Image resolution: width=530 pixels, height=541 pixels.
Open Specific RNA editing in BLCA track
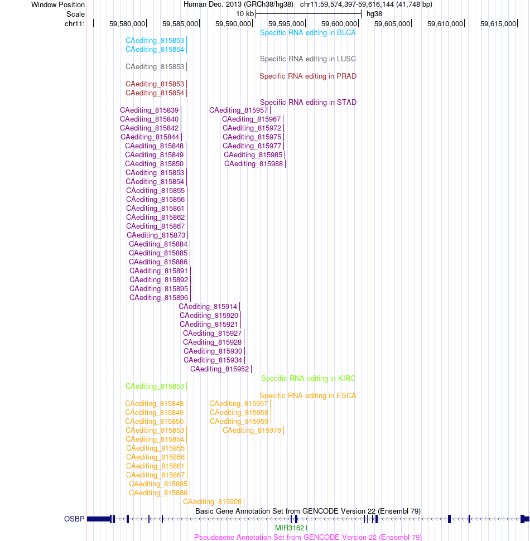tap(308, 33)
